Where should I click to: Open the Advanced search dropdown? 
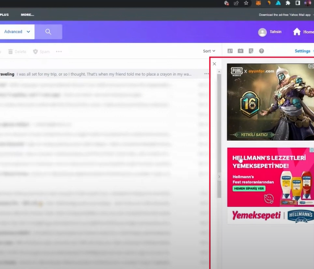point(17,32)
